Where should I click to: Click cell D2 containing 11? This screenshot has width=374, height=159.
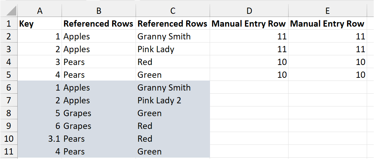[249, 37]
